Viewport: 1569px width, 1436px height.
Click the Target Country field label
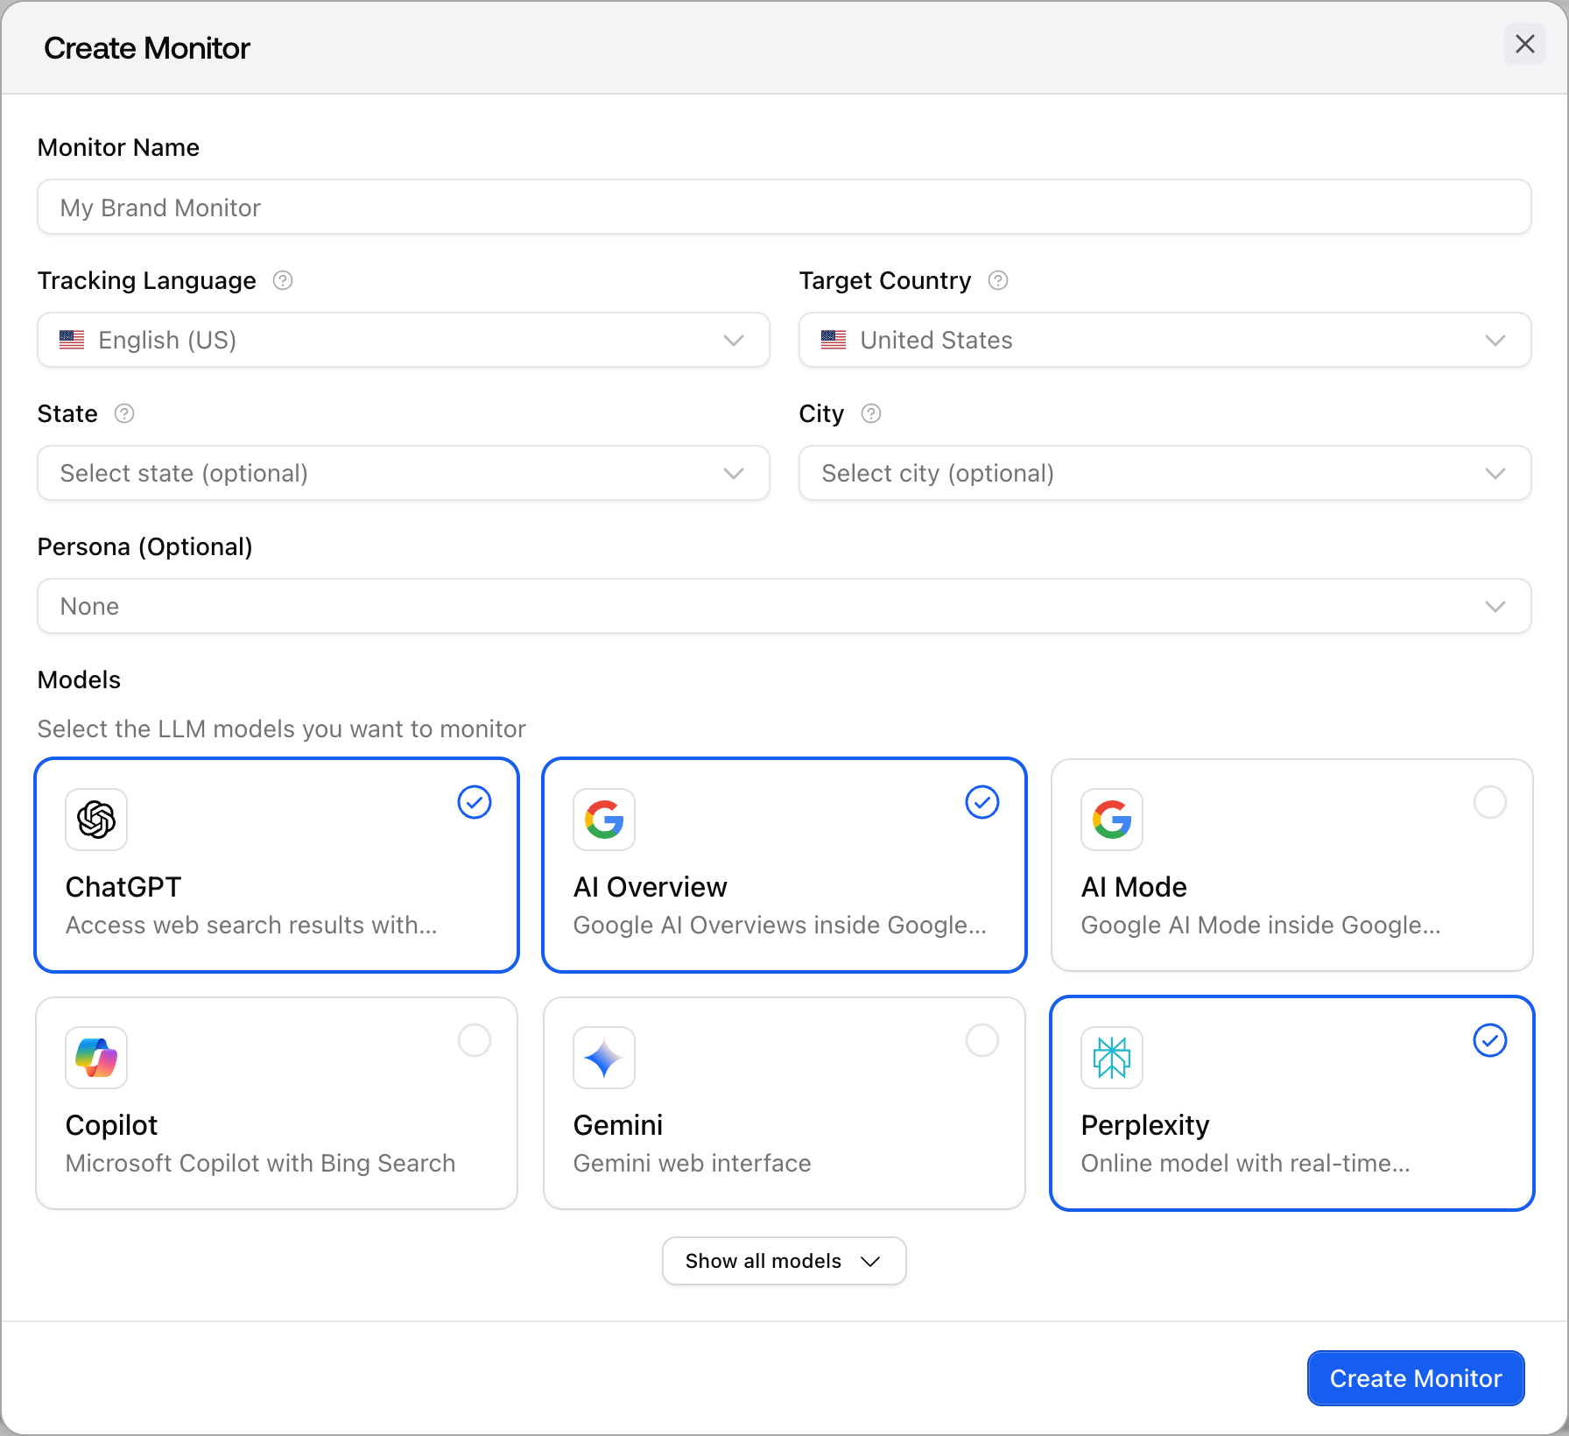[885, 280]
